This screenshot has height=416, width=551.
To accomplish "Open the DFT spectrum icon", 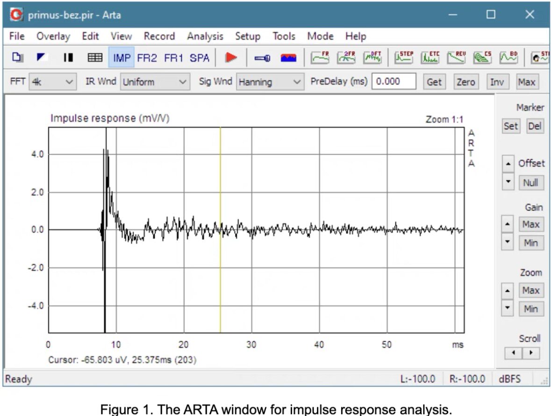I will point(372,57).
